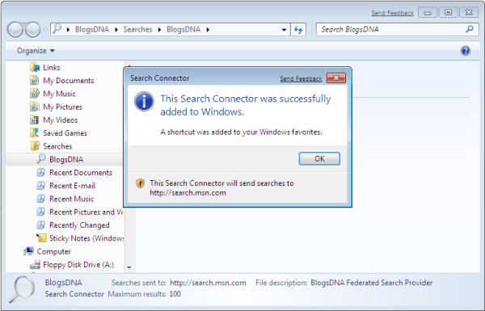Select Computer in the navigation pane
Screen dimensions: 485x311
pos(54,252)
